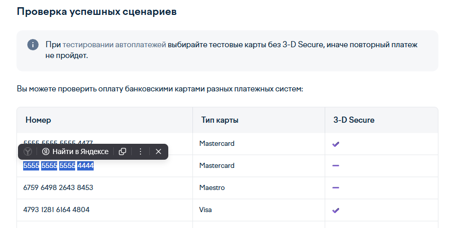Click card number 6759 6498 2643 8453
Image resolution: width=459 pixels, height=228 pixels.
58,187
